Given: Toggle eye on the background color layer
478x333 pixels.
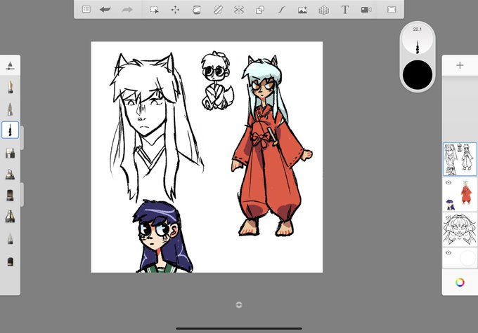Looking at the screenshot, I should (448, 252).
